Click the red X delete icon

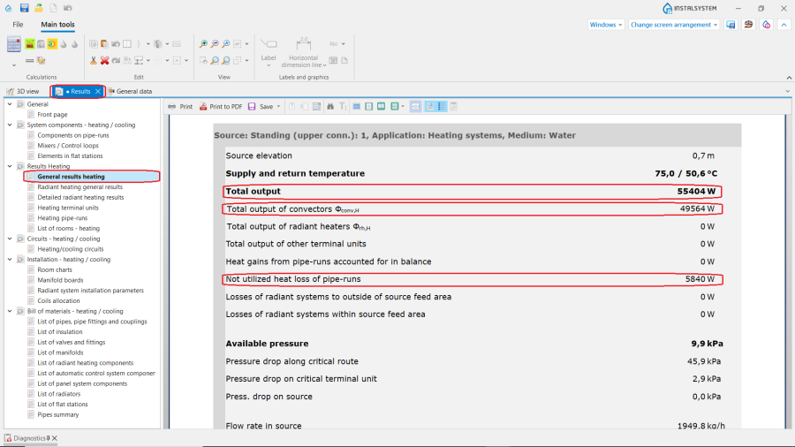(104, 61)
